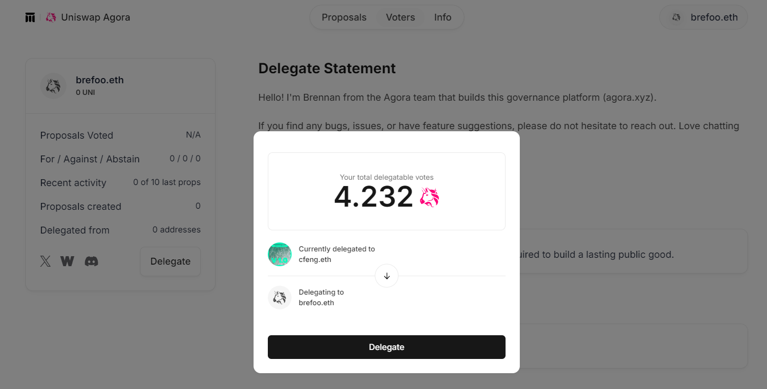This screenshot has height=389, width=767.
Task: Click the Agora logo icon in header
Action: coord(30,17)
